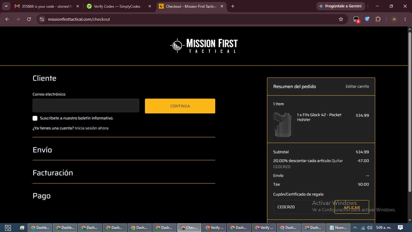
Task: Click the Correo electrónico input field
Action: point(86,105)
